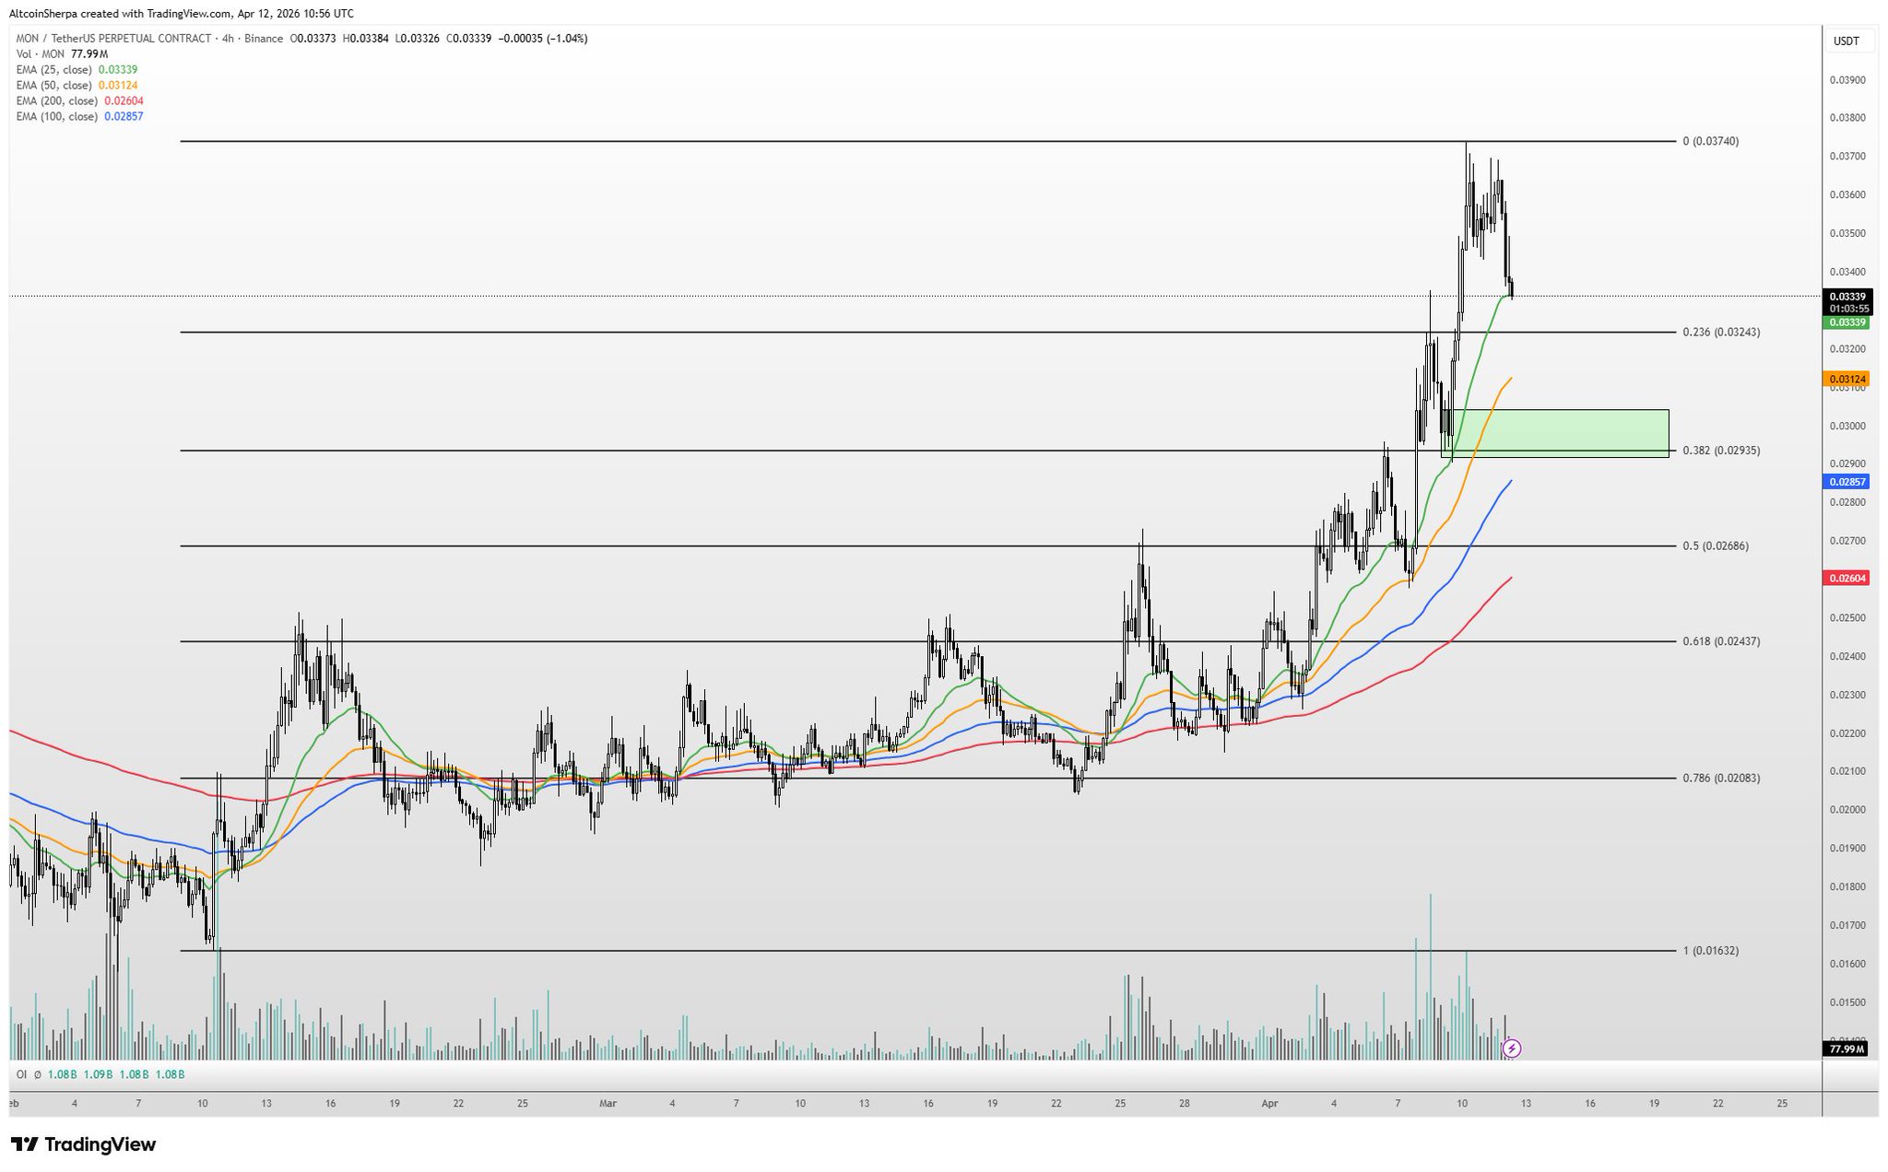The width and height of the screenshot is (1888, 1172).
Task: Open the USDT currency selector on price axis
Action: click(x=1846, y=41)
